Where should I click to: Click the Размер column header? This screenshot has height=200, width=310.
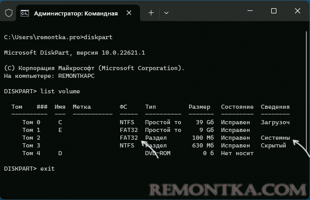coord(199,107)
